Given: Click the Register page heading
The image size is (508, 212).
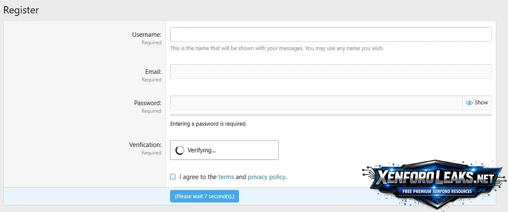Looking at the screenshot, I should point(21,10).
